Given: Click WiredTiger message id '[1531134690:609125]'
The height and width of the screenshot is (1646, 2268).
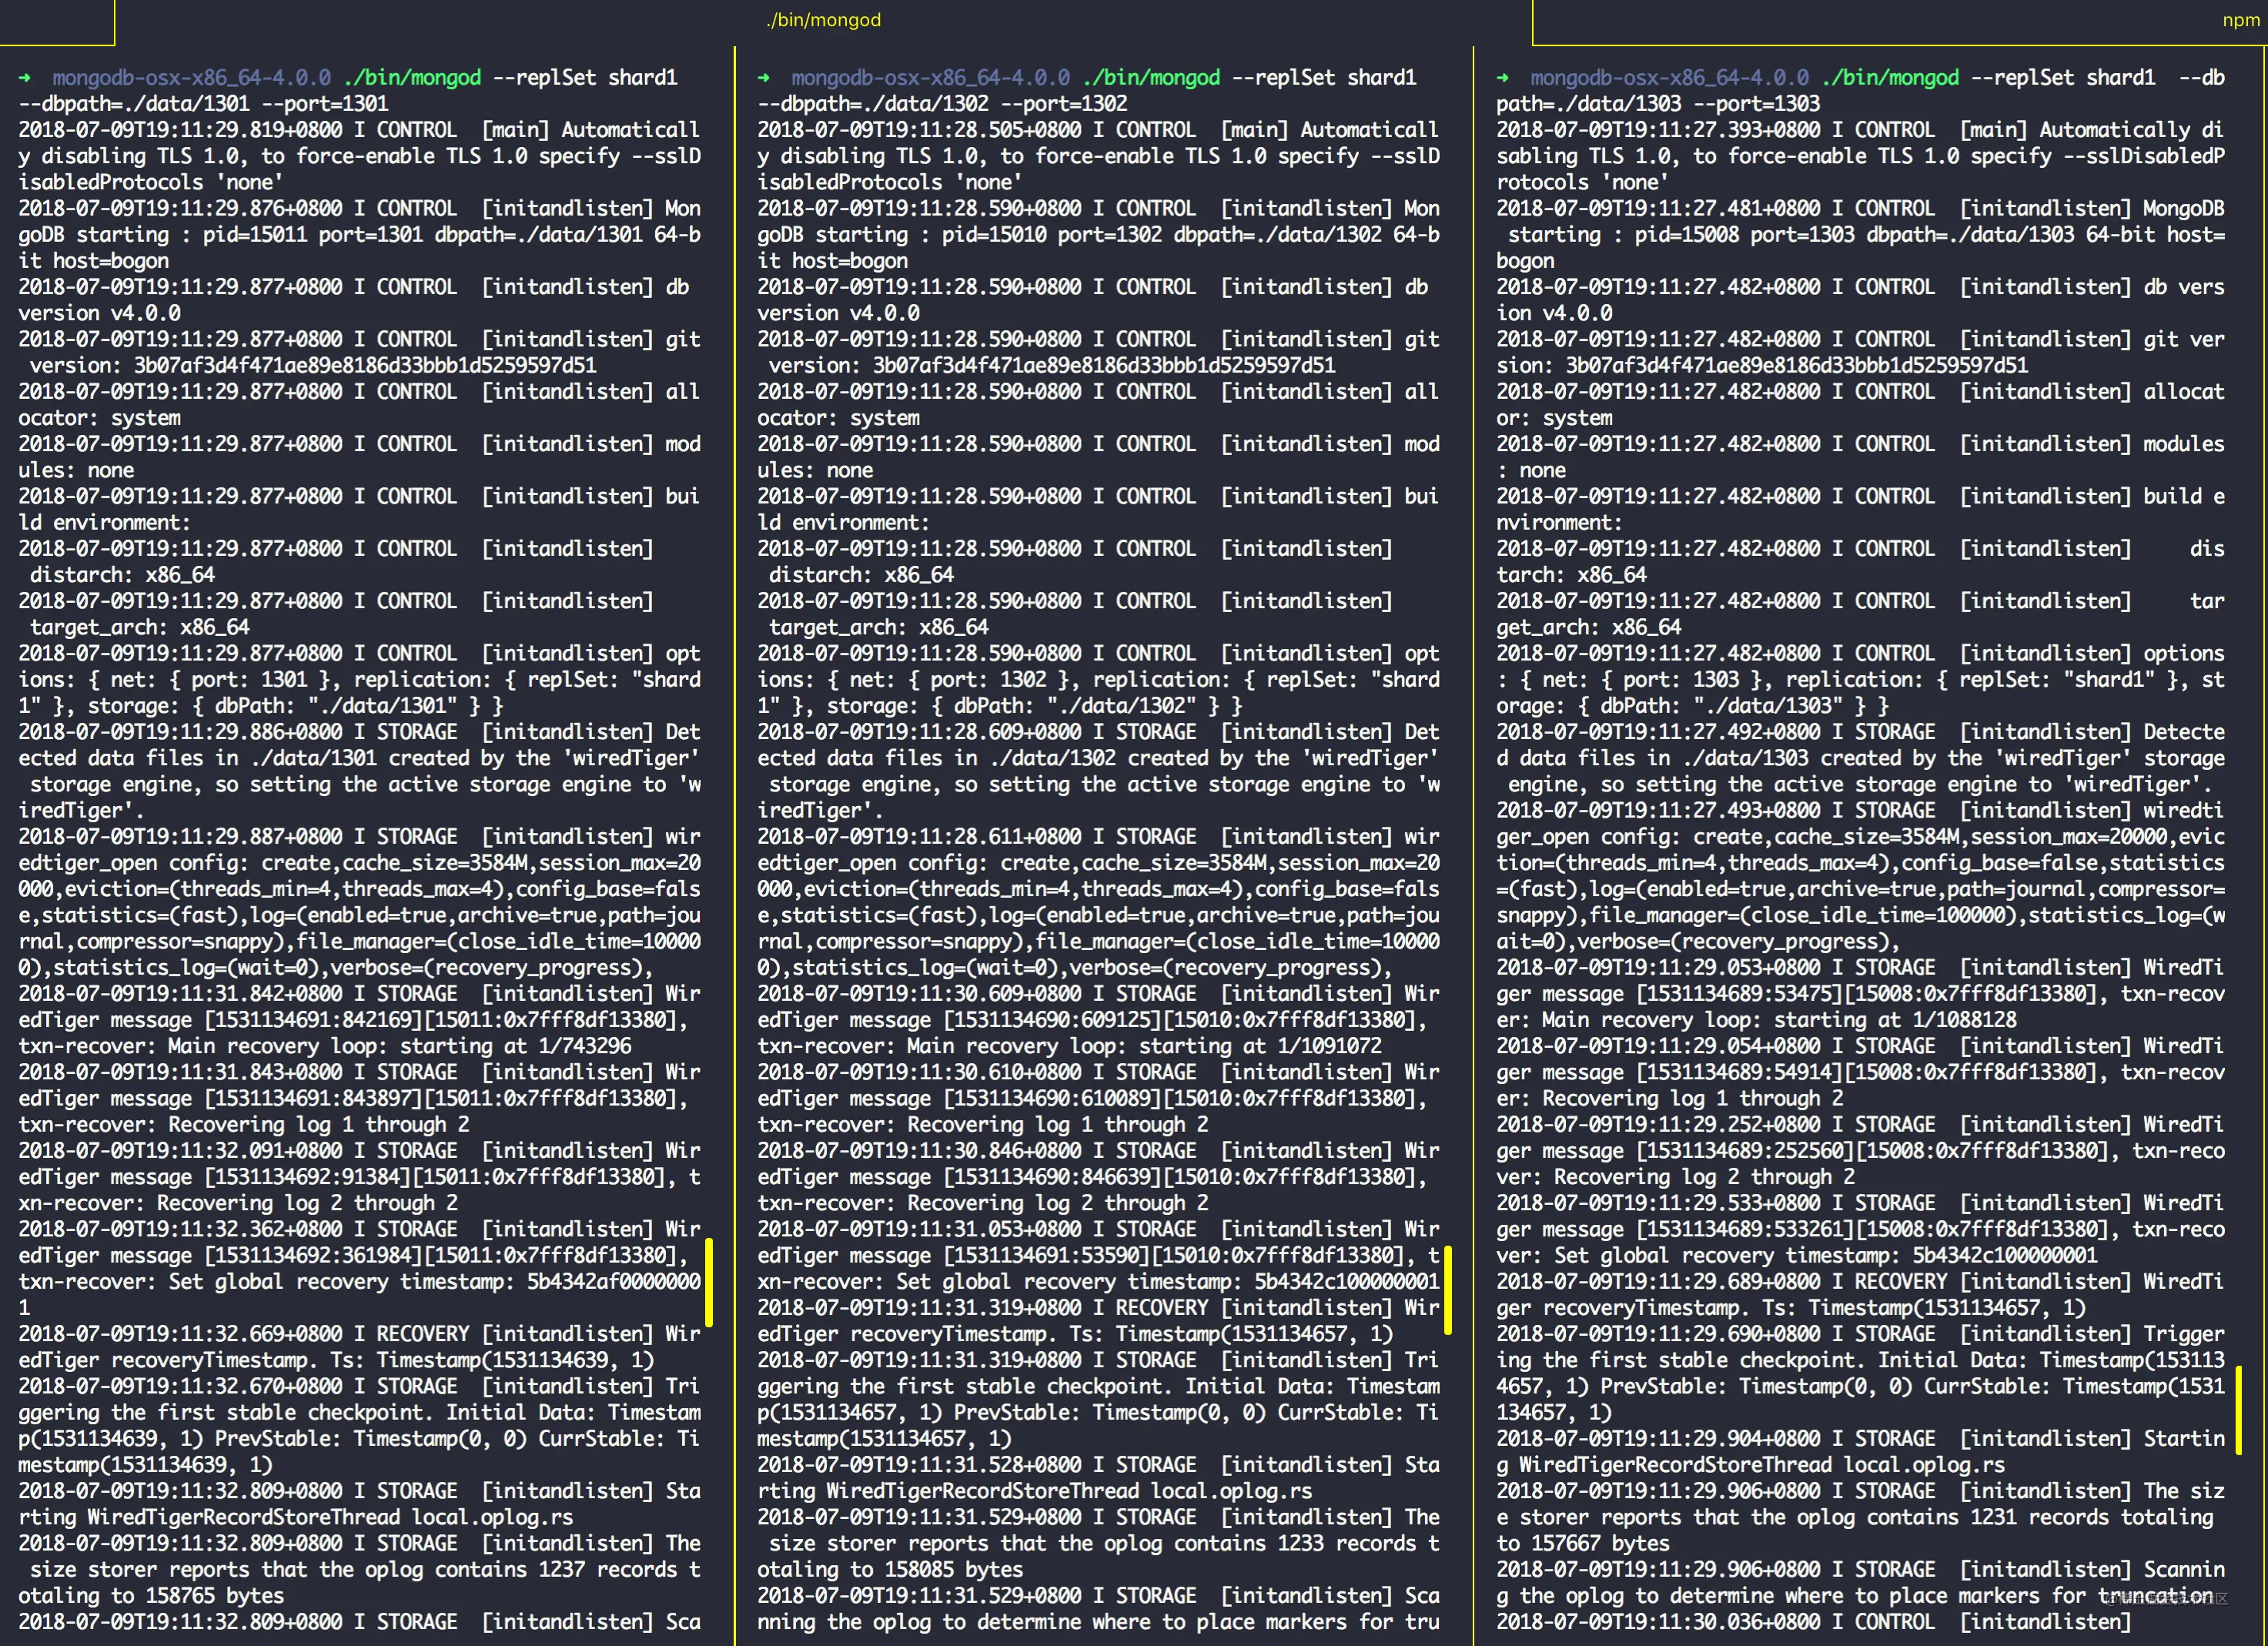Looking at the screenshot, I should coord(1053,1020).
